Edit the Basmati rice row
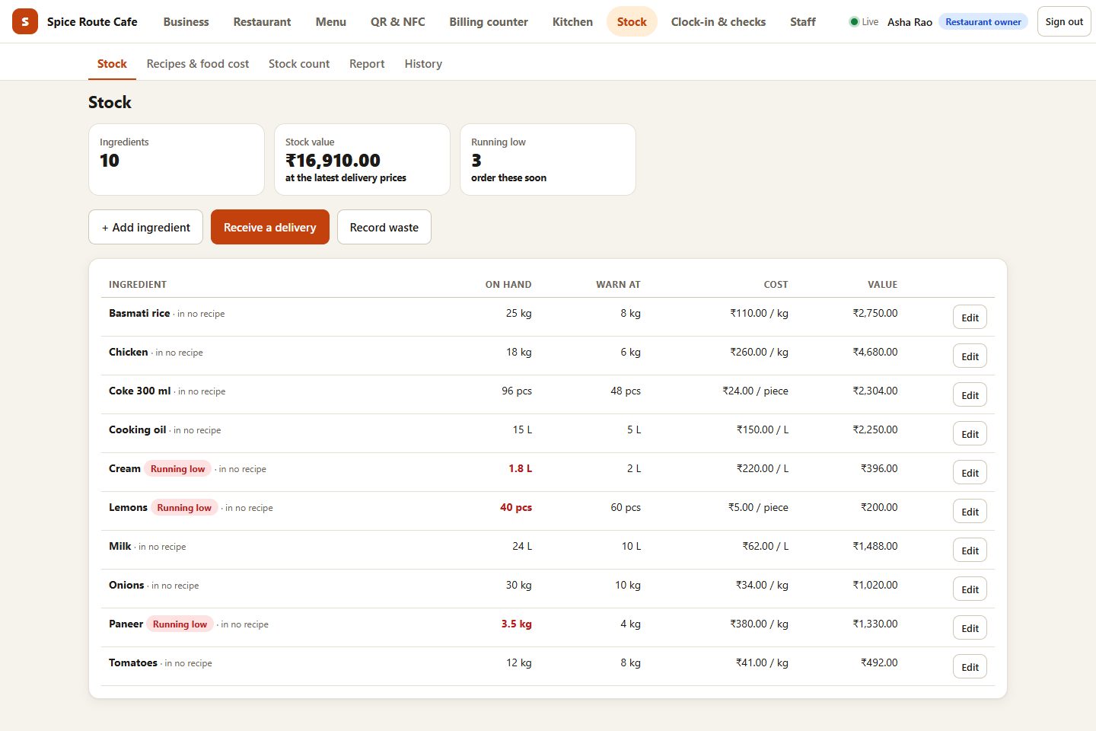The height and width of the screenshot is (731, 1096). (970, 318)
